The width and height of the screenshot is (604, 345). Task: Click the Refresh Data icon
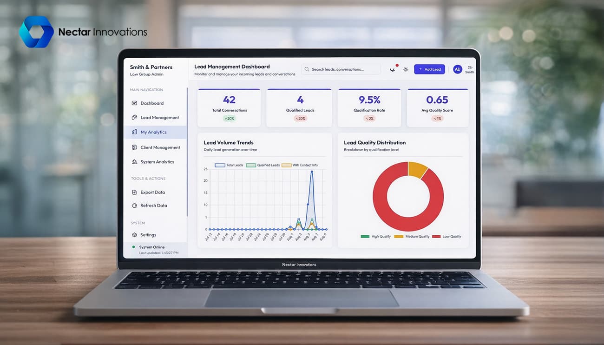tap(134, 206)
